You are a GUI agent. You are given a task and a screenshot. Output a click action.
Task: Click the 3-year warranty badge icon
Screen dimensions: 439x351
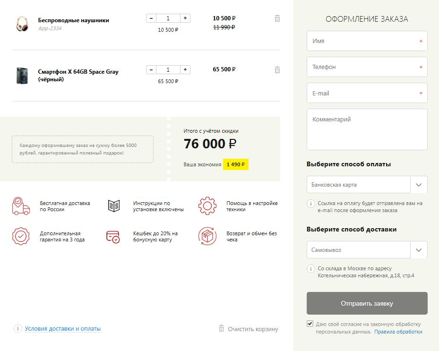(x=21, y=236)
